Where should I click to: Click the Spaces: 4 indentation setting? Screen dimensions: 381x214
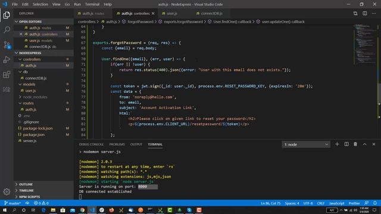[x=292, y=203]
